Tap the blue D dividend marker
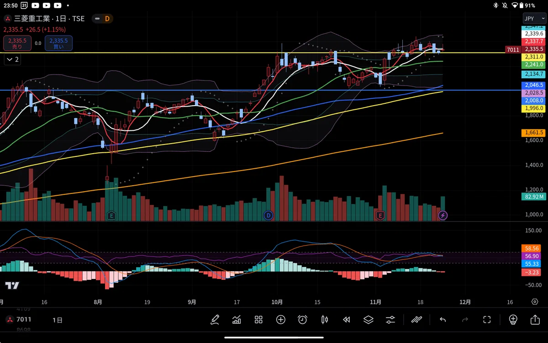The height and width of the screenshot is (343, 548). [x=268, y=215]
